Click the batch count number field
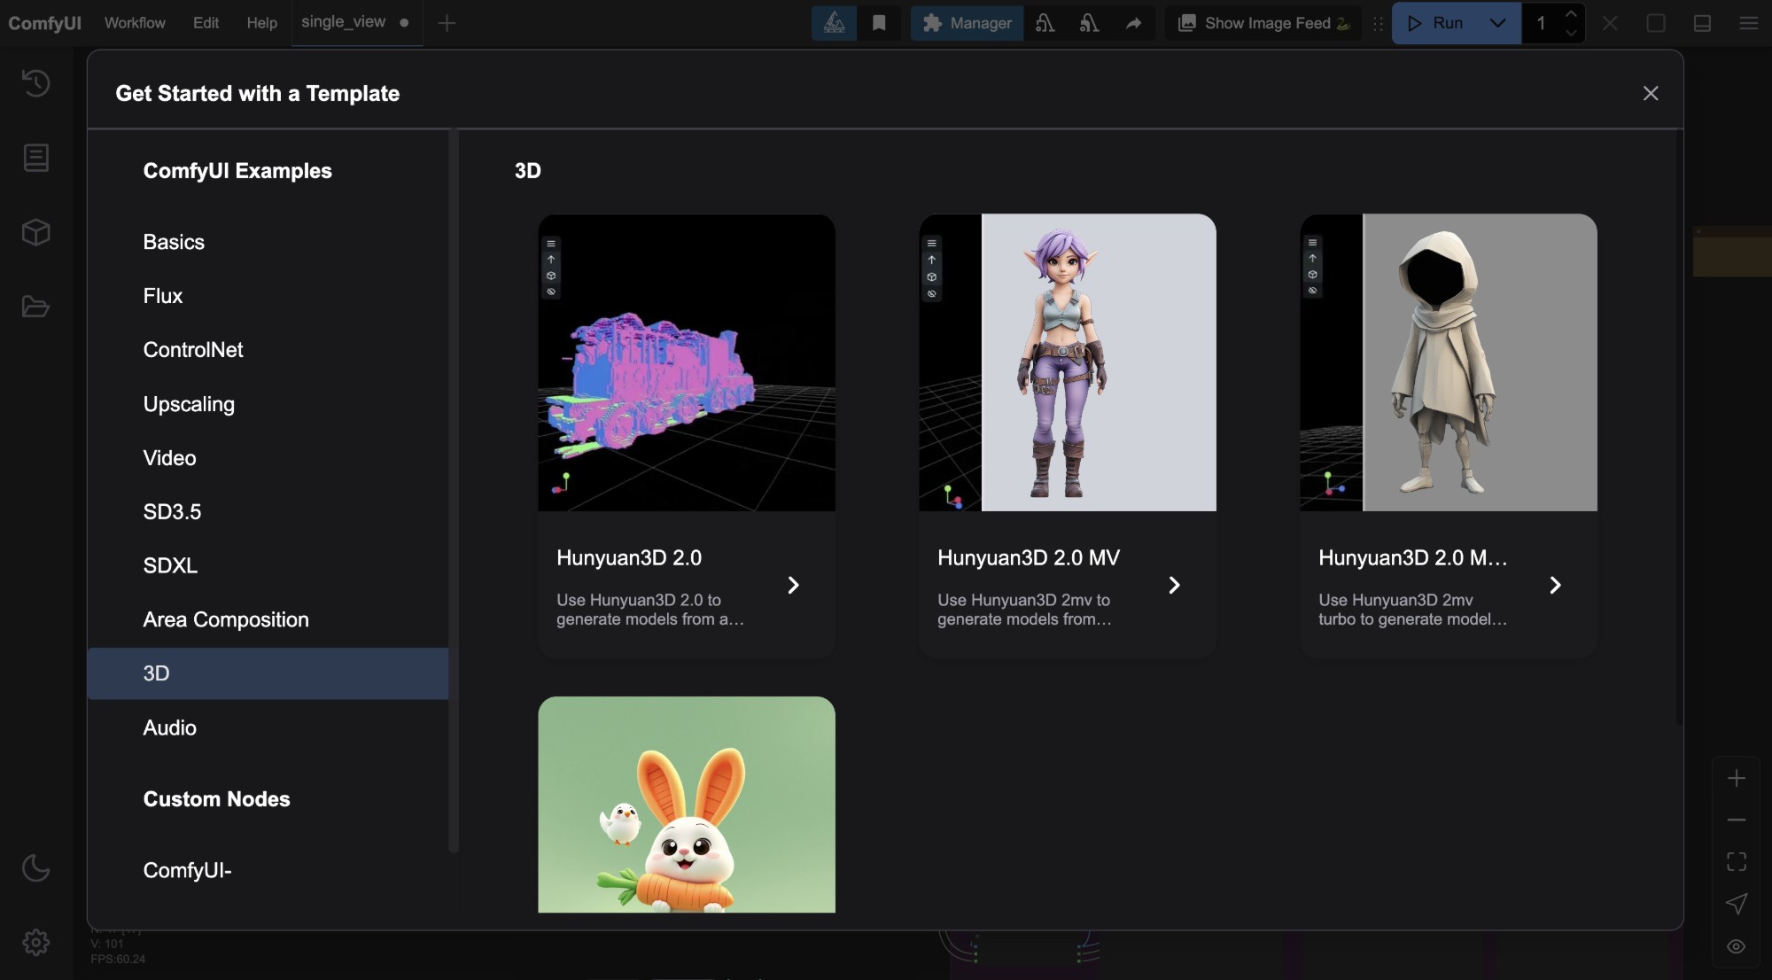Viewport: 1772px width, 980px height. click(1542, 23)
